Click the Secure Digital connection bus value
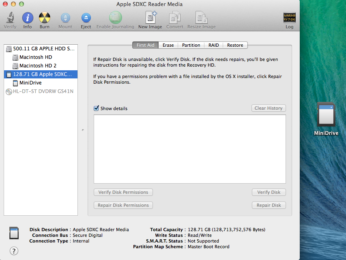 pyautogui.click(x=88, y=235)
